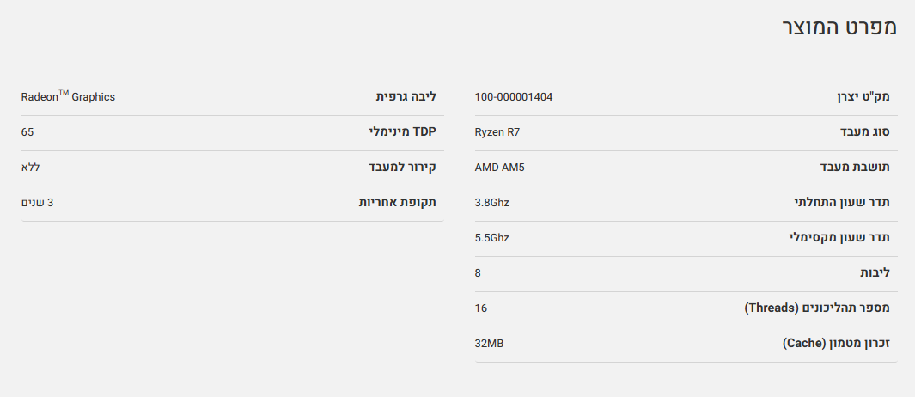
Task: Click the Radeon Graphics value
Action: pyautogui.click(x=68, y=97)
